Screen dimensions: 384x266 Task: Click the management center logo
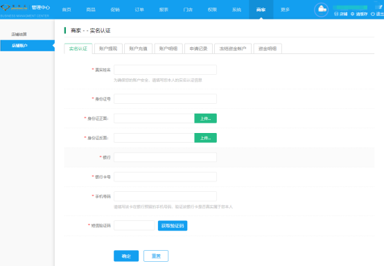point(14,8)
